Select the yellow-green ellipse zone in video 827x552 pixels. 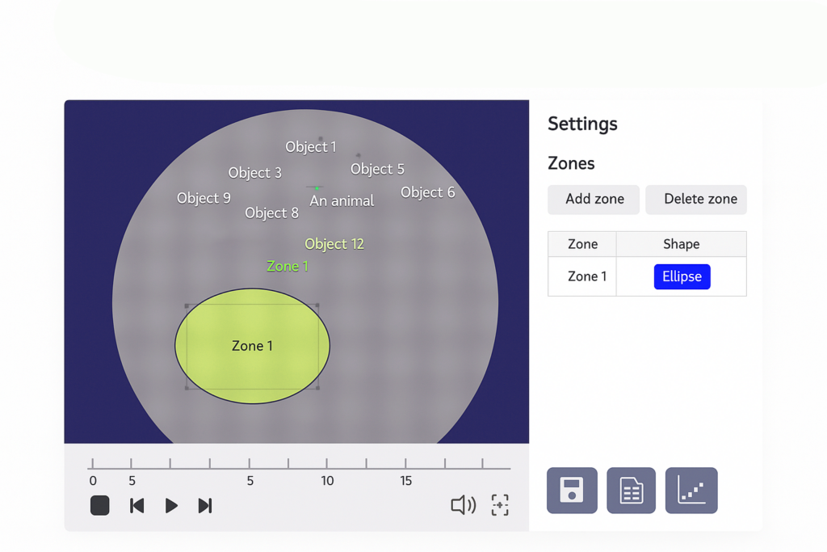click(x=252, y=346)
